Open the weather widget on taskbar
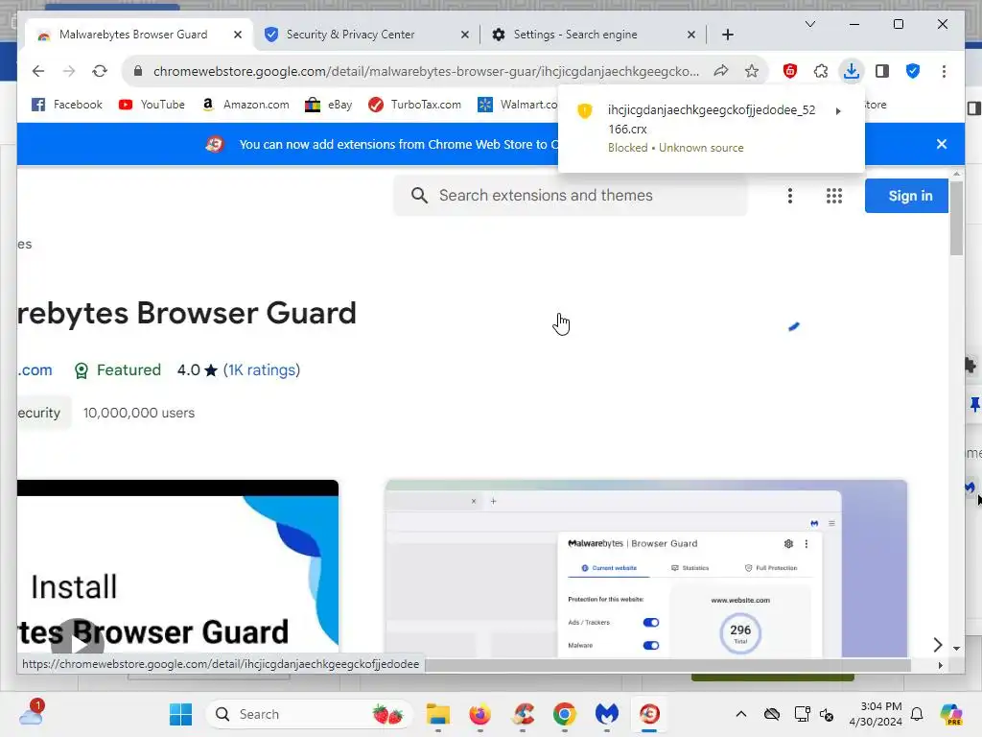 [x=32, y=713]
